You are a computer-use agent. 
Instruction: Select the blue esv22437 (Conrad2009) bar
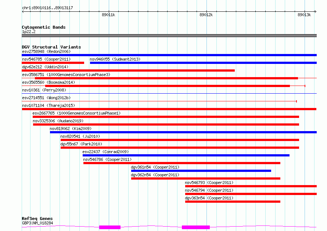tap(186, 155)
